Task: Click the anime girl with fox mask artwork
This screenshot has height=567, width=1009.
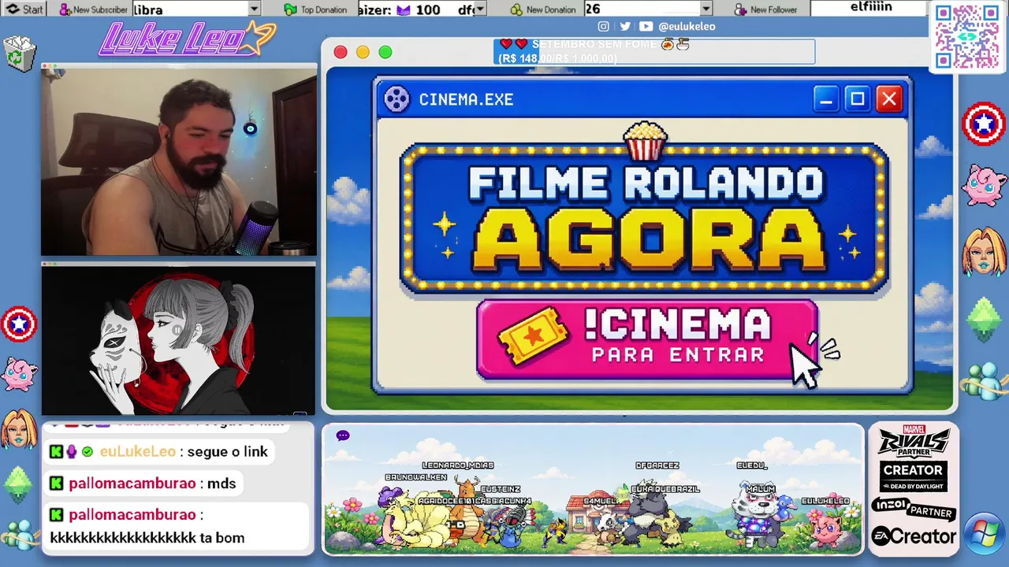Action: [178, 339]
